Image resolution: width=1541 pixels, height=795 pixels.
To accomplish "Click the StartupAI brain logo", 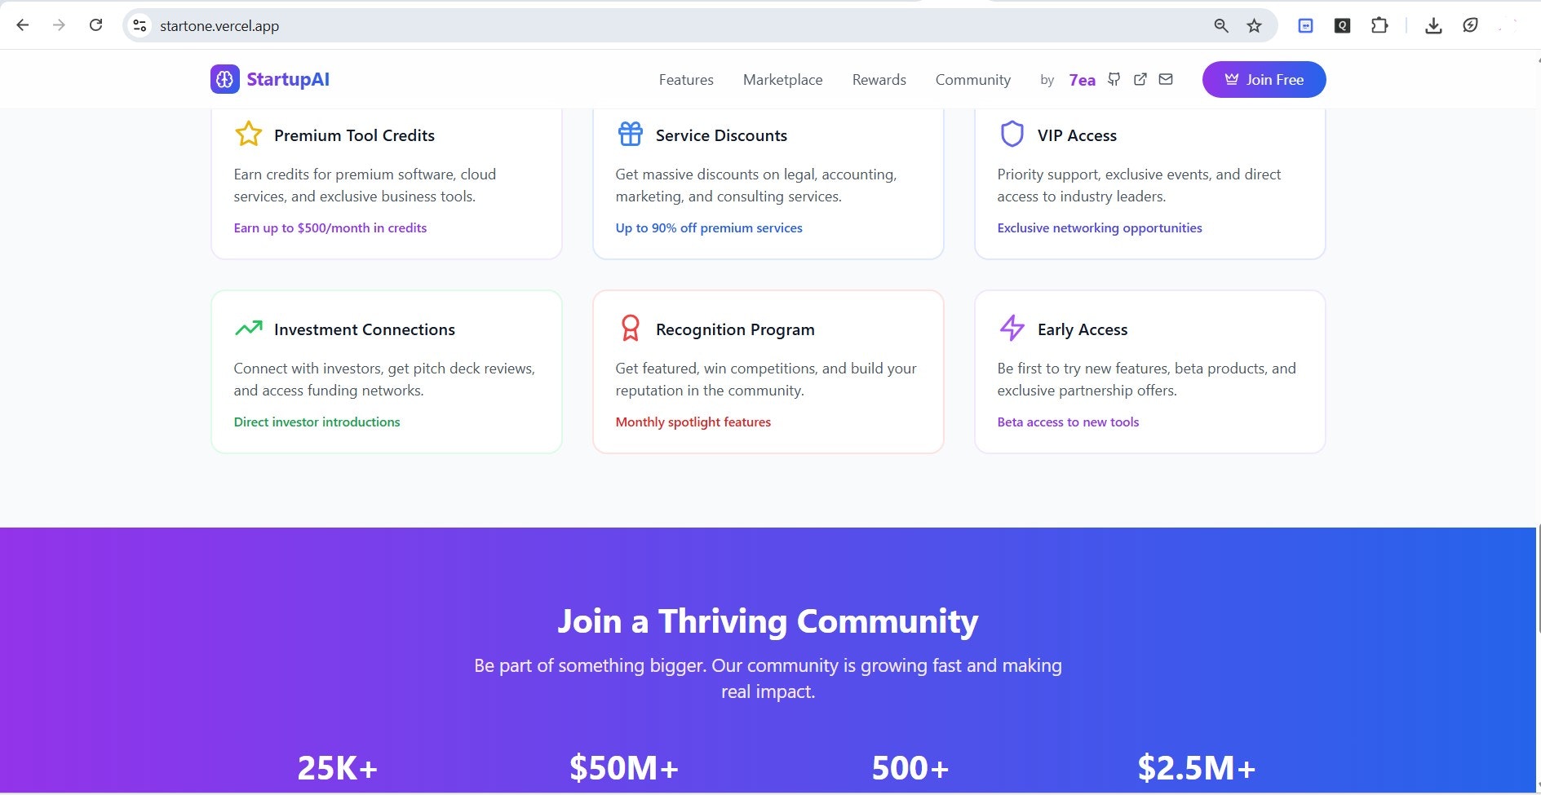I will pos(224,79).
